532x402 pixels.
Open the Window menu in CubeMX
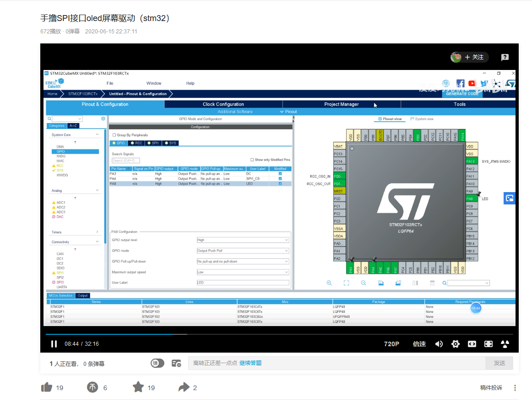point(154,83)
